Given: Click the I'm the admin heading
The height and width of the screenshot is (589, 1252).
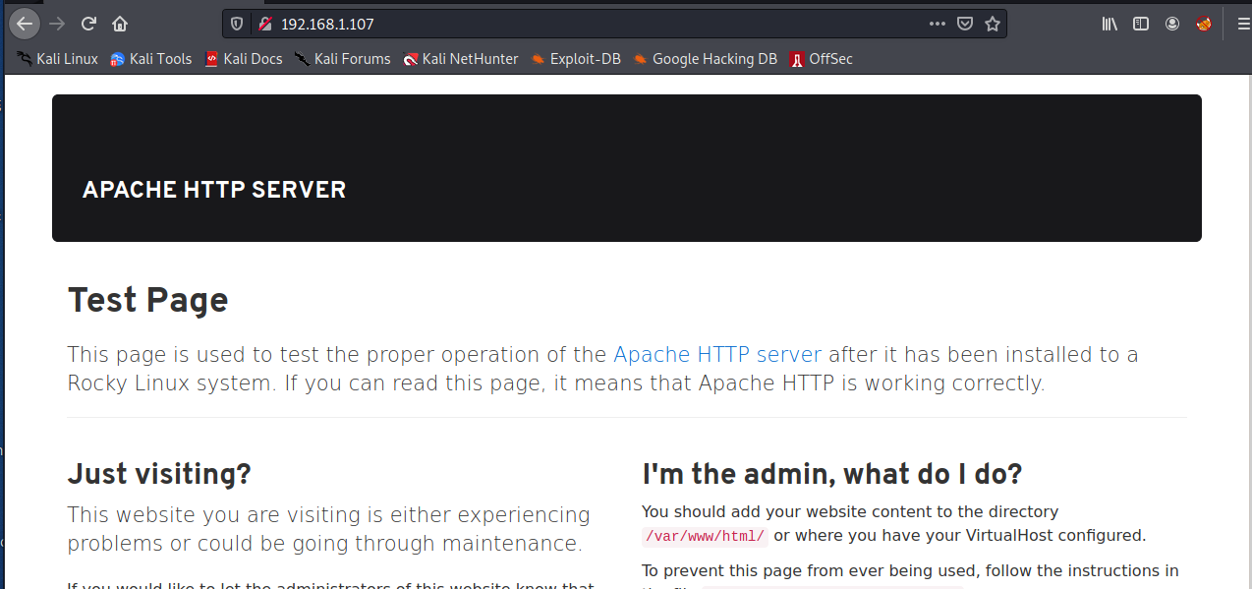Looking at the screenshot, I should click(832, 475).
